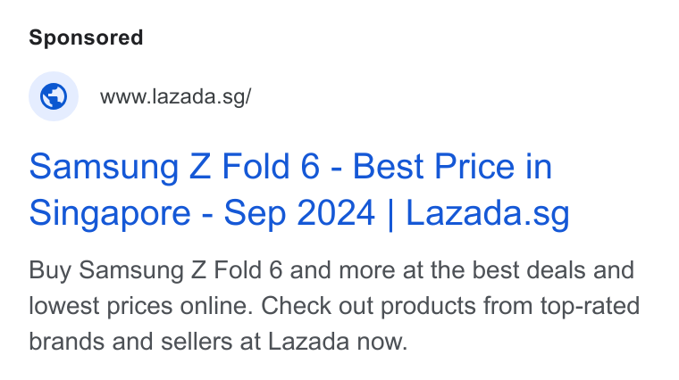
Task: Click 'Lazada.sg' at the headline's end
Action: (x=488, y=213)
